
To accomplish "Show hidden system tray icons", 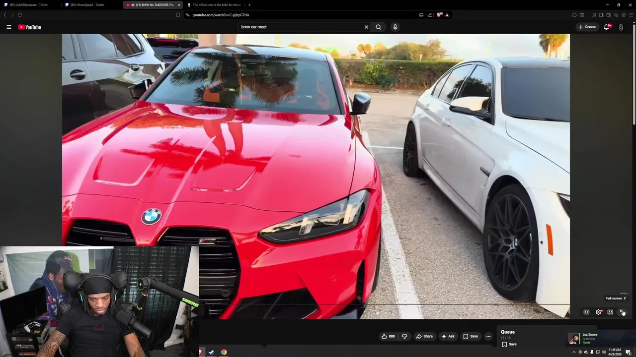I will pos(574,353).
